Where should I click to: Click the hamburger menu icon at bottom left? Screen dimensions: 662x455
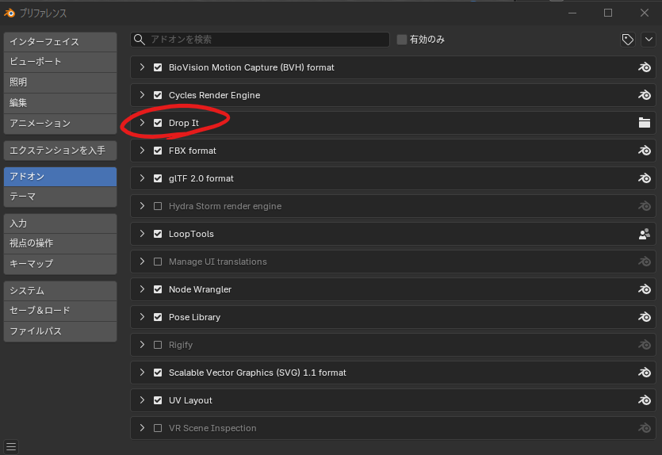[x=11, y=446]
